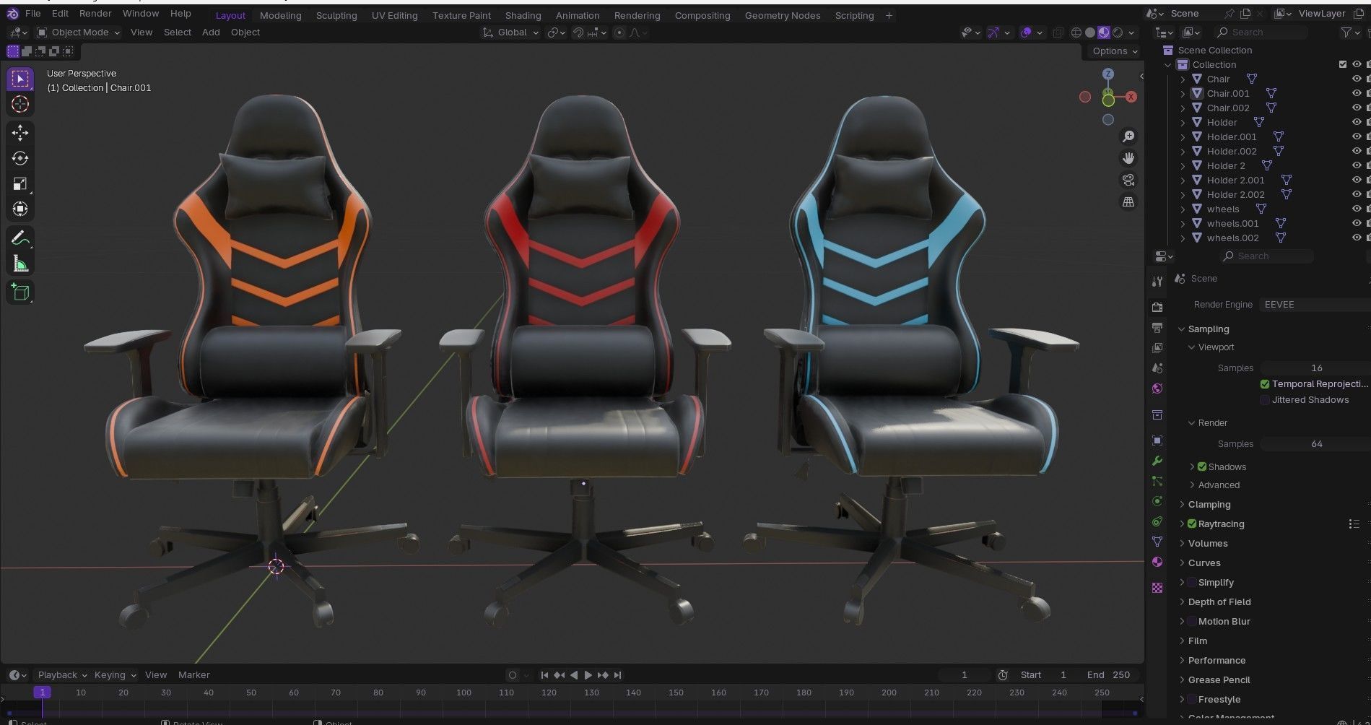The image size is (1371, 725).
Task: Hide the wheels object
Action: pos(1357,209)
